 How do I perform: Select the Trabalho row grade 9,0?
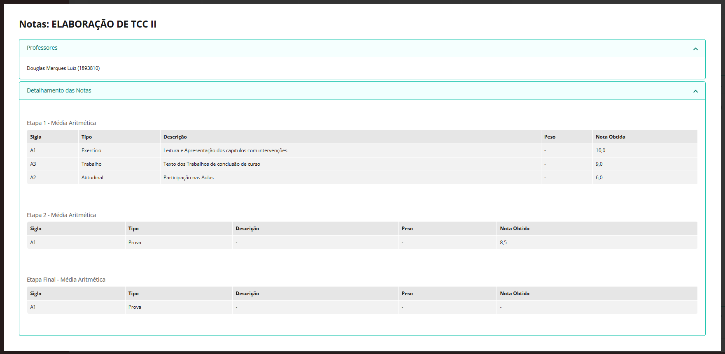click(x=599, y=164)
